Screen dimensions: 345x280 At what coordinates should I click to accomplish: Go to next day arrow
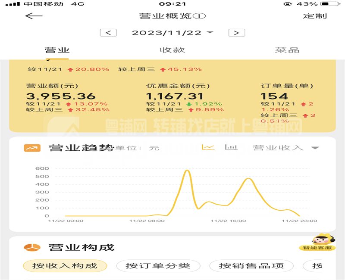[x=236, y=33]
